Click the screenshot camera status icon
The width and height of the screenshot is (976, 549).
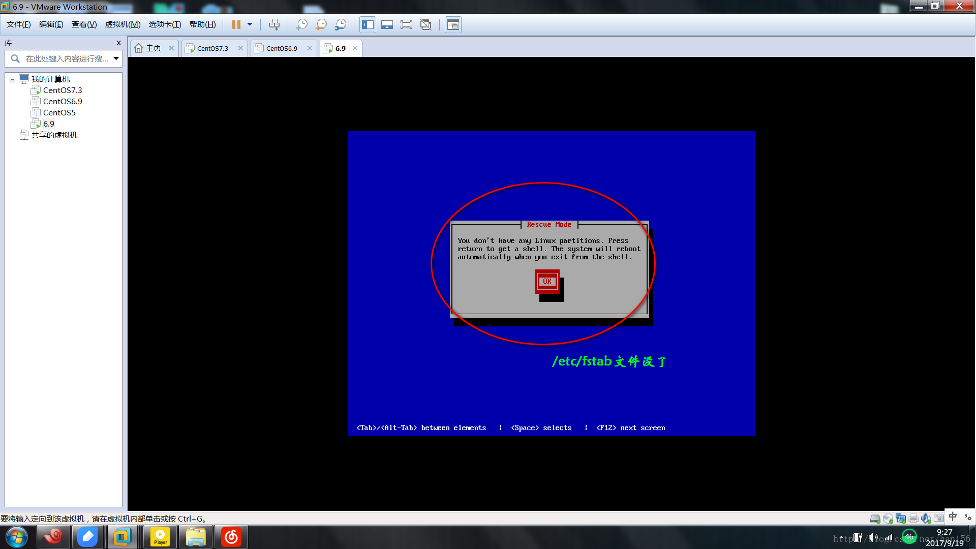pos(939,518)
